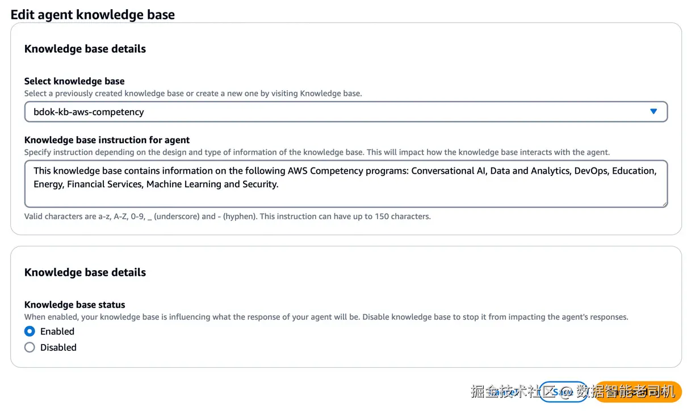Click the second Knowledge base details heading above status

pyautogui.click(x=85, y=272)
